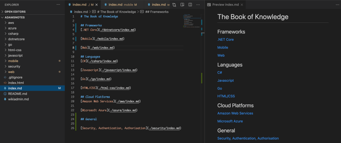Image resolution: width=341 pixels, height=143 pixels.
Task: Expand the dotnetcore folder
Action: 33,39
